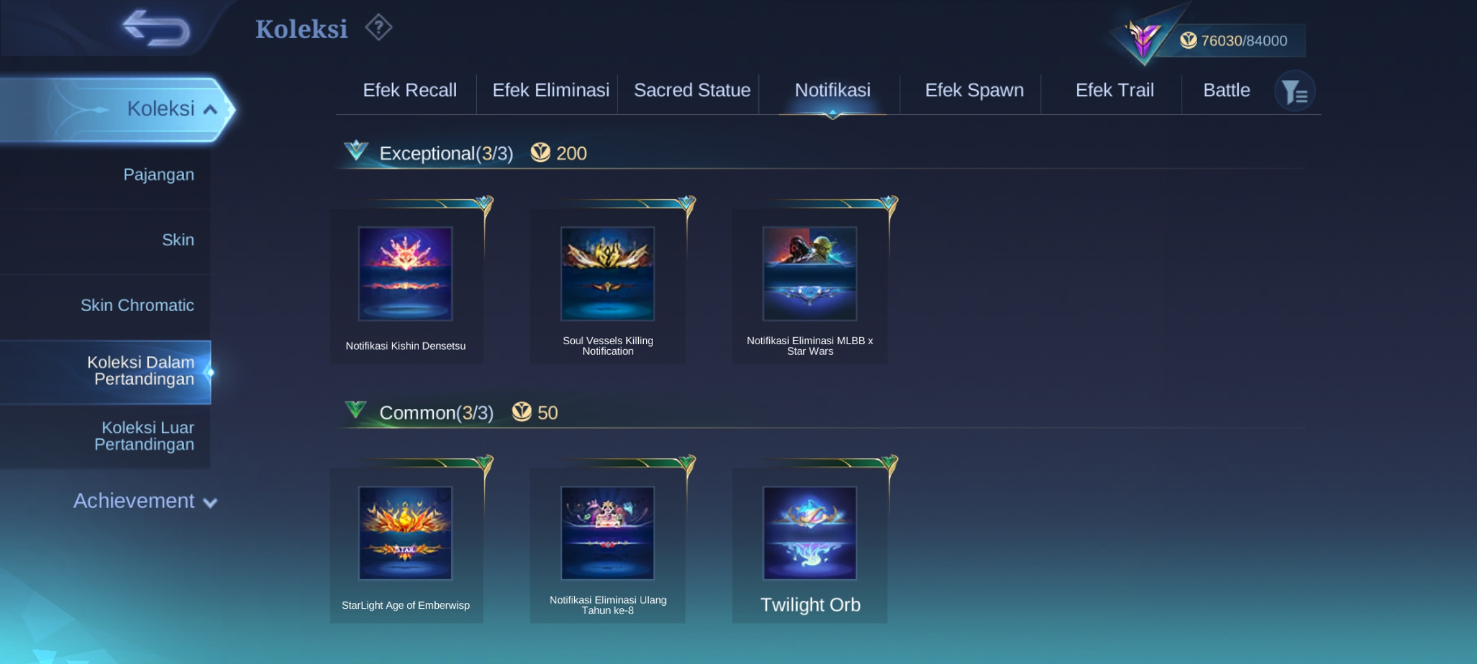Screen dimensions: 1477x664
Task: Open the Koleksi help question-mark icon
Action: tap(378, 28)
